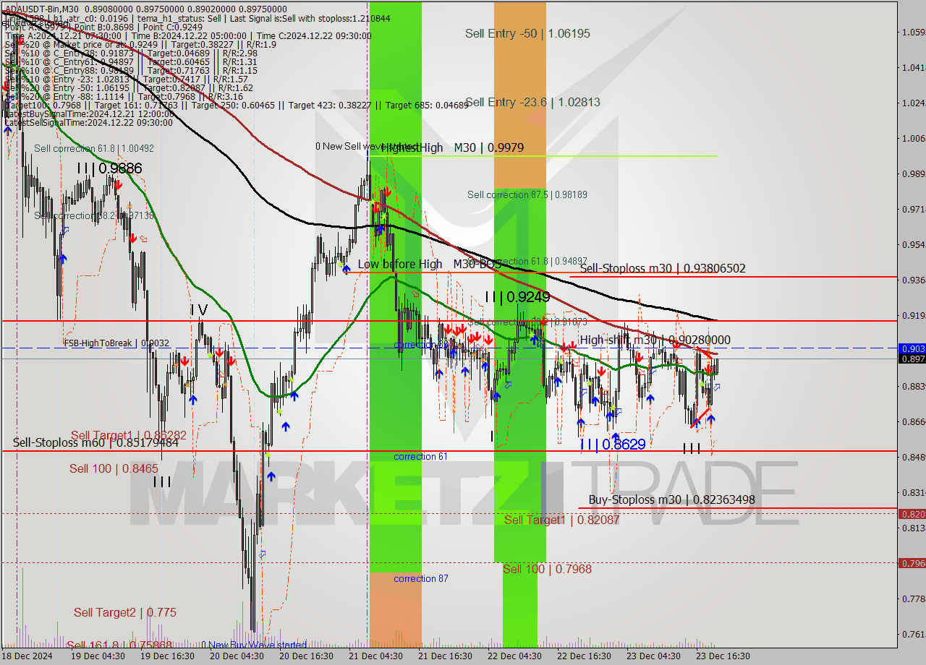Click the 'Sell Target2 | 0.775' label
926x665 pixels.
125,613
